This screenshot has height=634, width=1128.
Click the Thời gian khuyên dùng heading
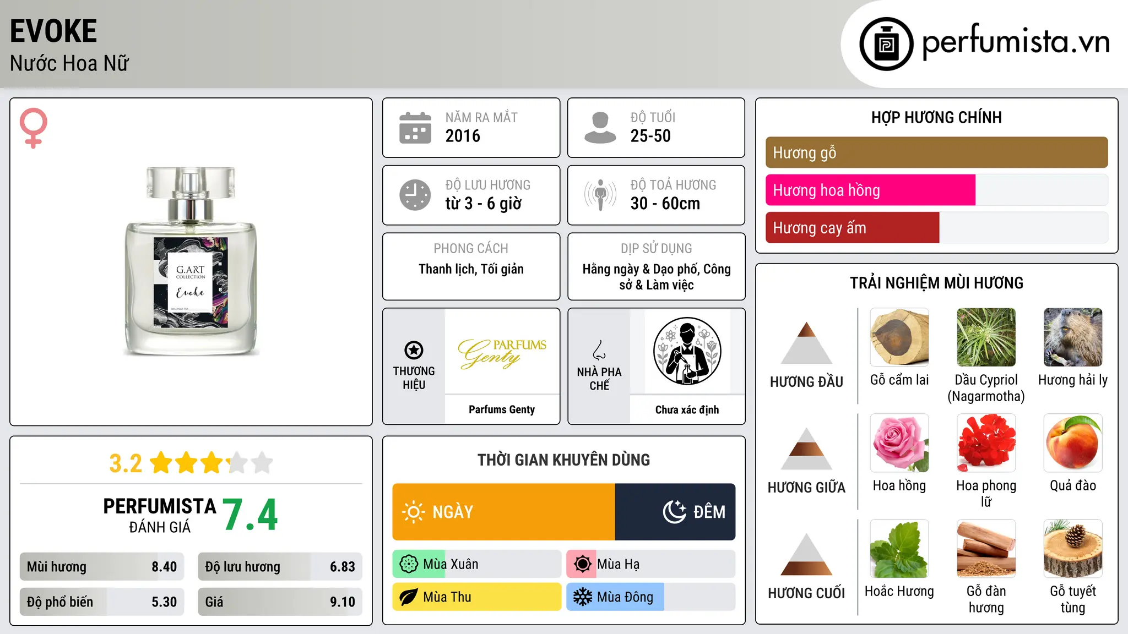point(563,460)
